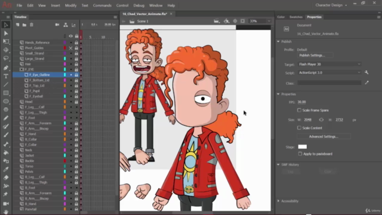Click the New Layer icon
This screenshot has height=215, width=382.
17,25
